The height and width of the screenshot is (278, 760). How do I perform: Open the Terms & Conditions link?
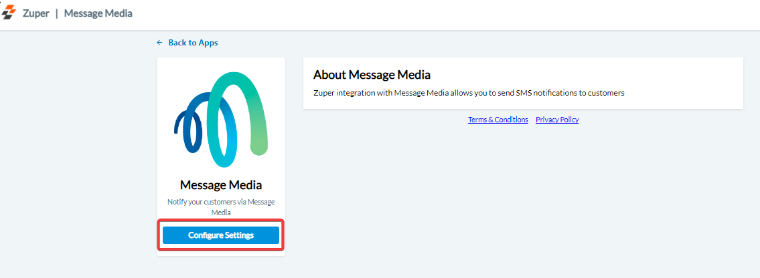click(x=498, y=120)
